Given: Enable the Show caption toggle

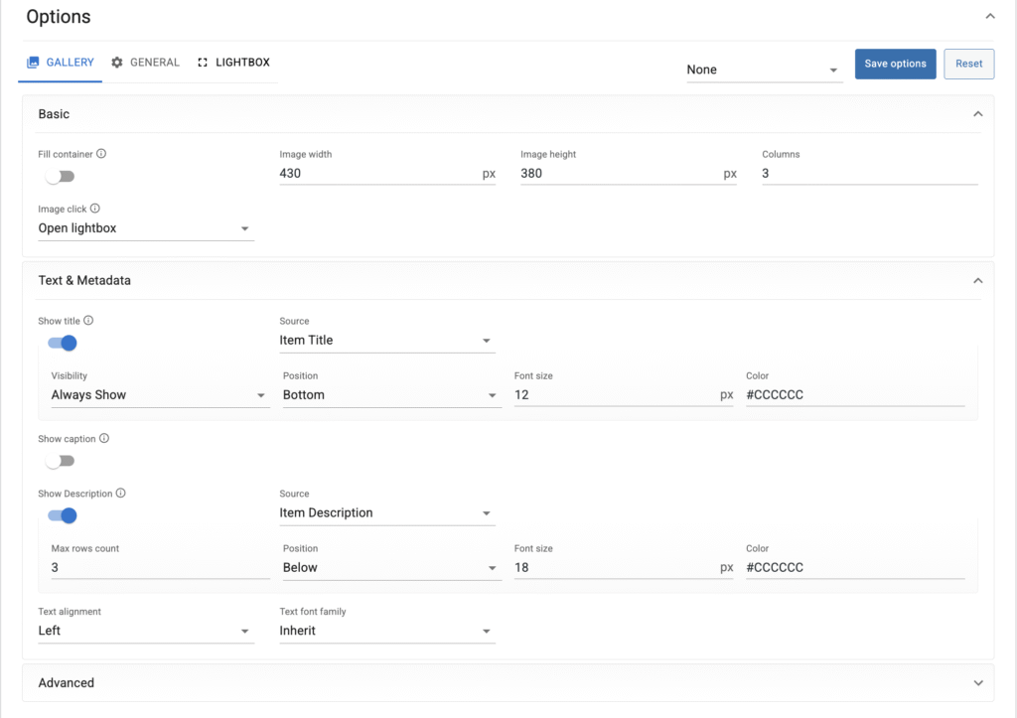Looking at the screenshot, I should point(61,461).
